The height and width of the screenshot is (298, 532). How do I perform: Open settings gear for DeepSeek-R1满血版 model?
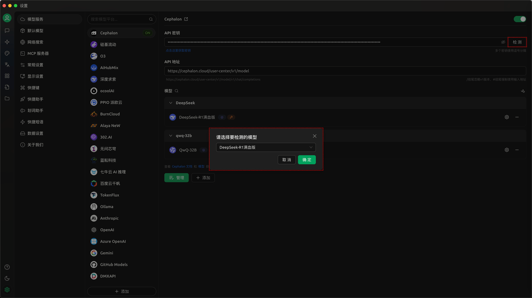point(507,117)
